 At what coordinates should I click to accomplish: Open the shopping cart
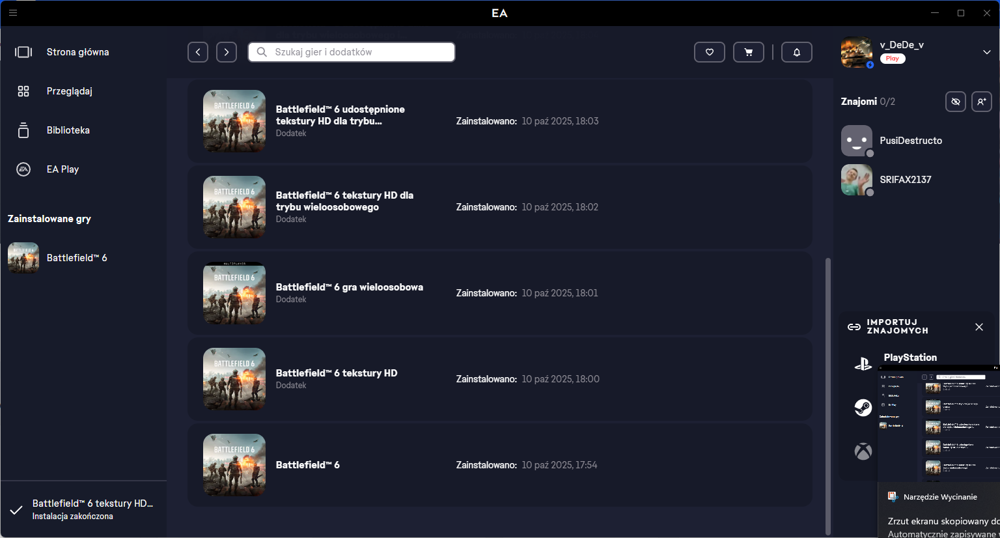pyautogui.click(x=749, y=52)
